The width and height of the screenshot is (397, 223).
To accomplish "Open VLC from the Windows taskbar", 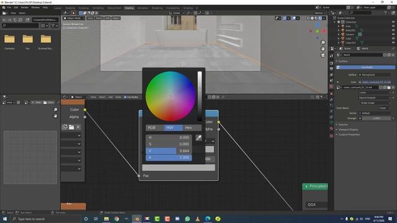I will 197,219.
